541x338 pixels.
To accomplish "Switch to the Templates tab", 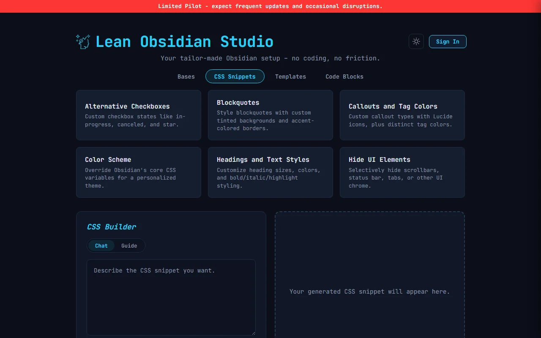I will (x=290, y=76).
